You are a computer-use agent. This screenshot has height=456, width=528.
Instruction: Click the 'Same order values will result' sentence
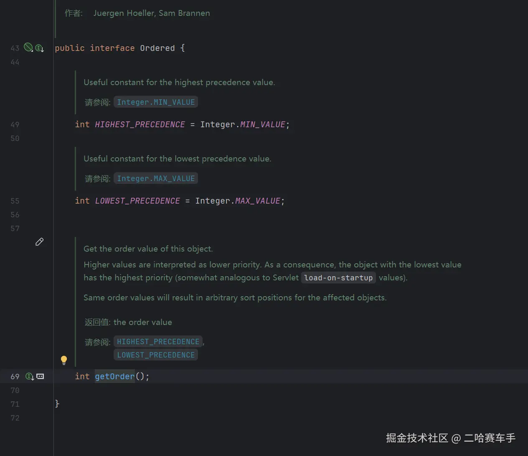[235, 297]
